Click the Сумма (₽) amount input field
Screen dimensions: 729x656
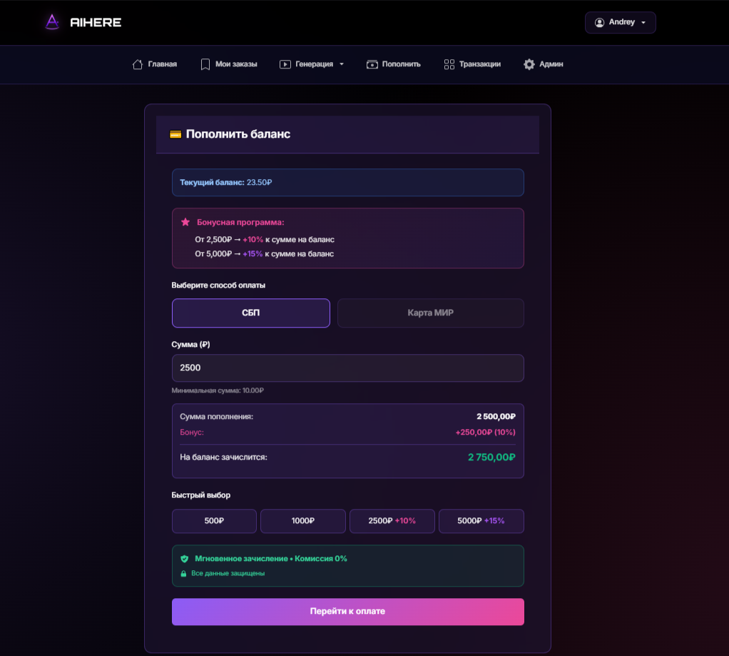coord(348,368)
